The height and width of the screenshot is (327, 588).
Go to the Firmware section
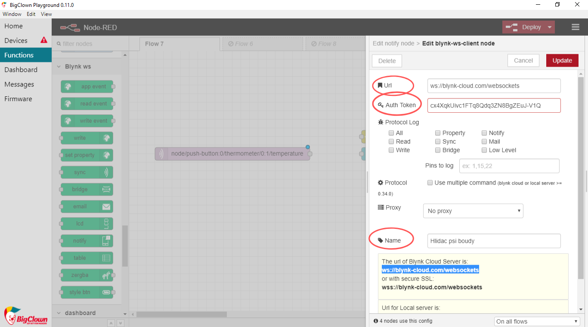coord(26,99)
